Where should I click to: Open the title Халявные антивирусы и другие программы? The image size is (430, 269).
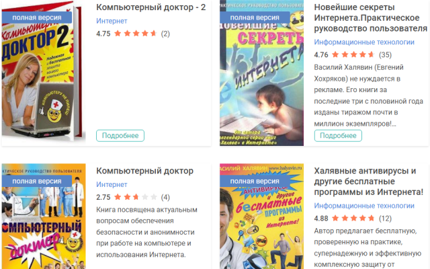pyautogui.click(x=369, y=182)
